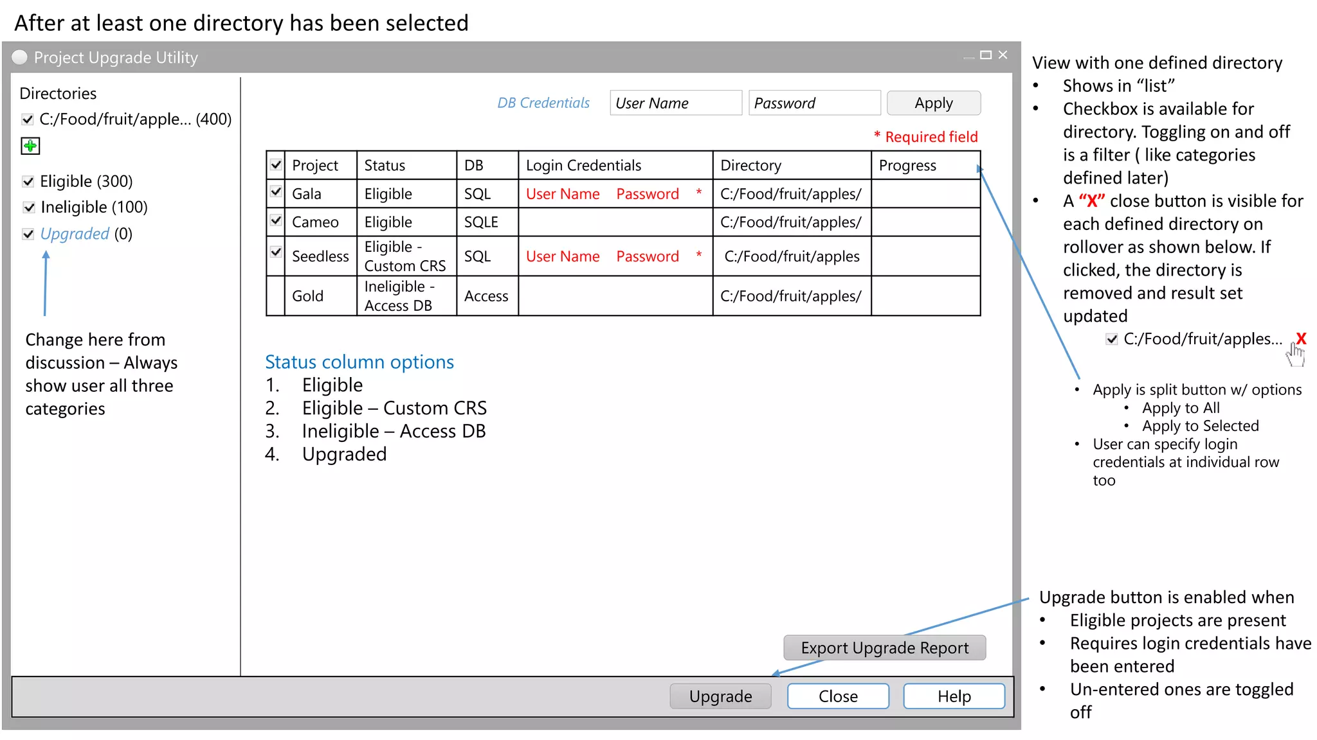Click the DB Credentials User Name field
Viewport: 1317px width, 740px height.
tap(675, 103)
